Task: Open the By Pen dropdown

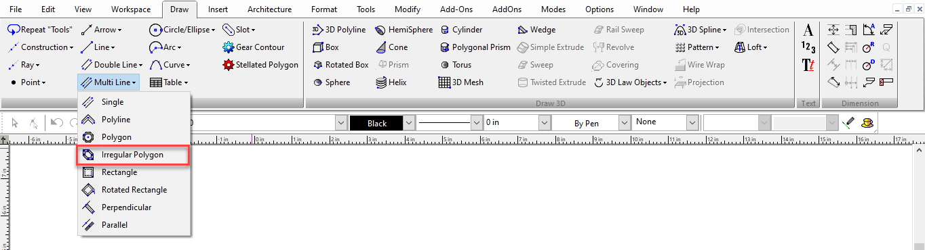Action: [591, 124]
